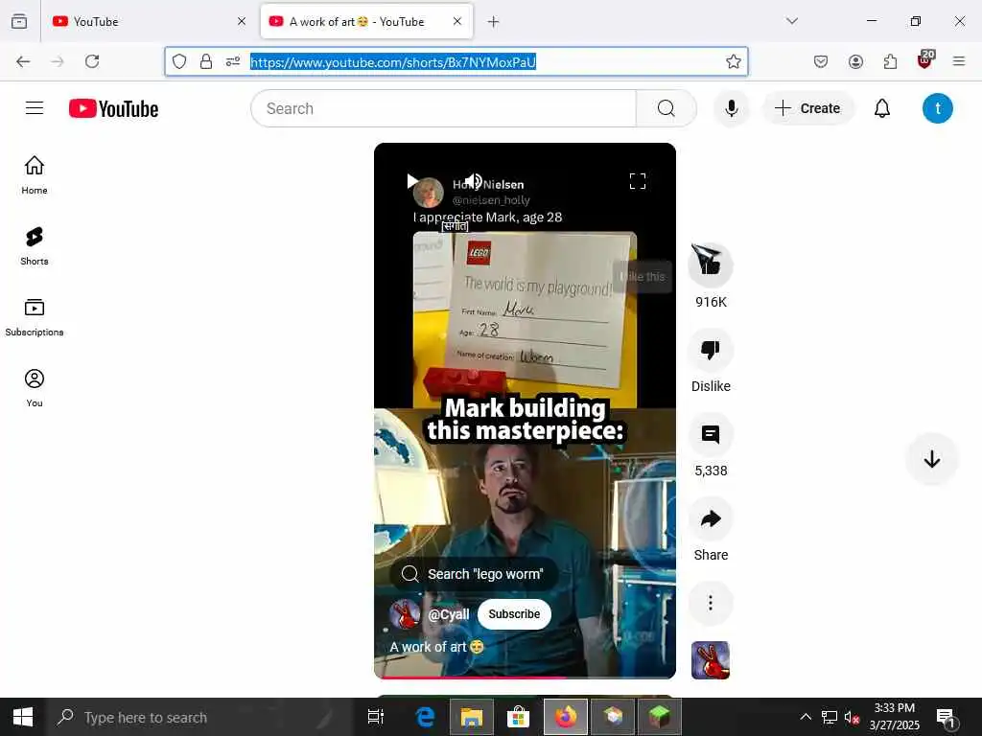Open Task View on the taskbar

pyautogui.click(x=376, y=717)
